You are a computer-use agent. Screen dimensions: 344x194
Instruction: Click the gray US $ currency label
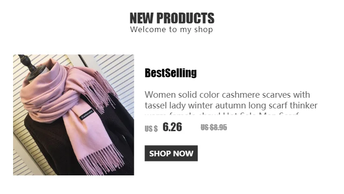pos(151,128)
